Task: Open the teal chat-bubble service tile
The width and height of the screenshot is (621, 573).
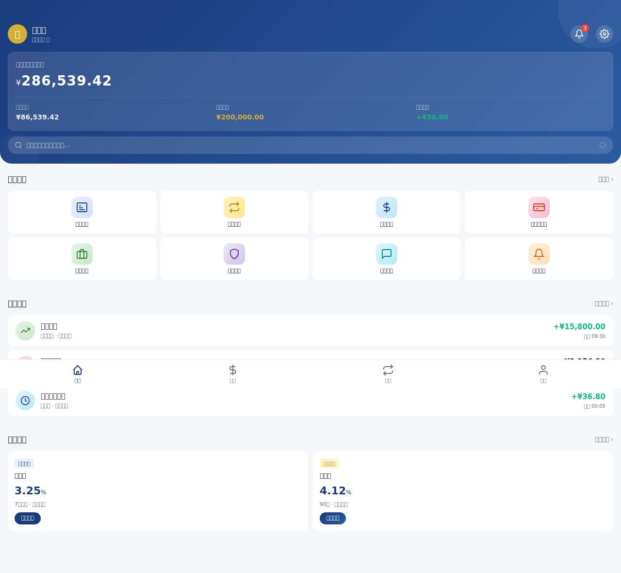Action: 387,259
